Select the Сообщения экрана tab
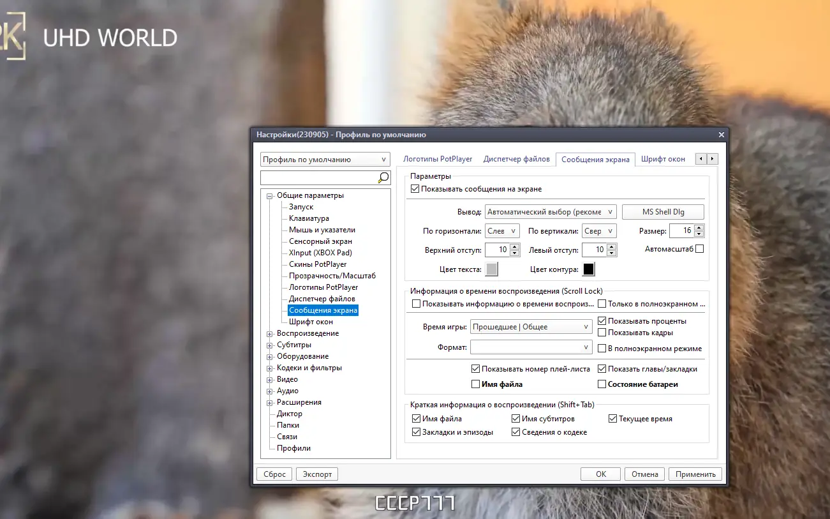 [596, 160]
